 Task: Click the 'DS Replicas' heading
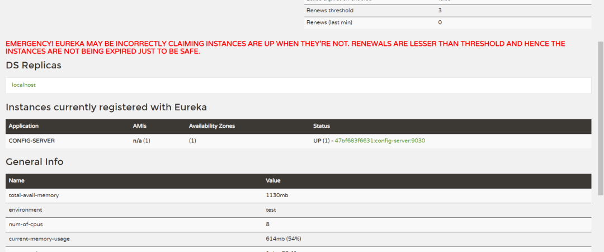(x=34, y=66)
